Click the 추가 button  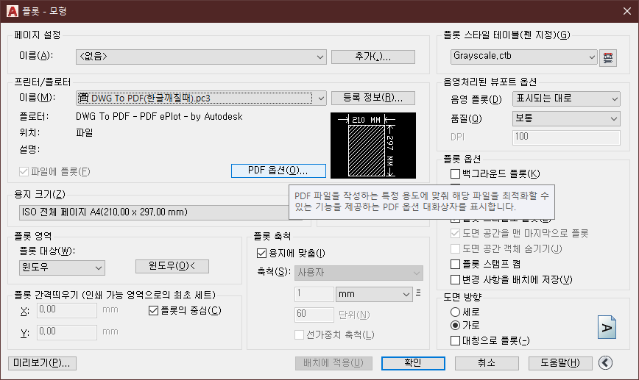(x=373, y=57)
